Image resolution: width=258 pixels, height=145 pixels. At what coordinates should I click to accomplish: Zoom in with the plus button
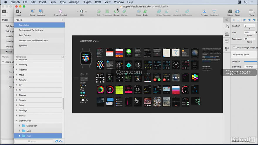[x=86, y=11]
